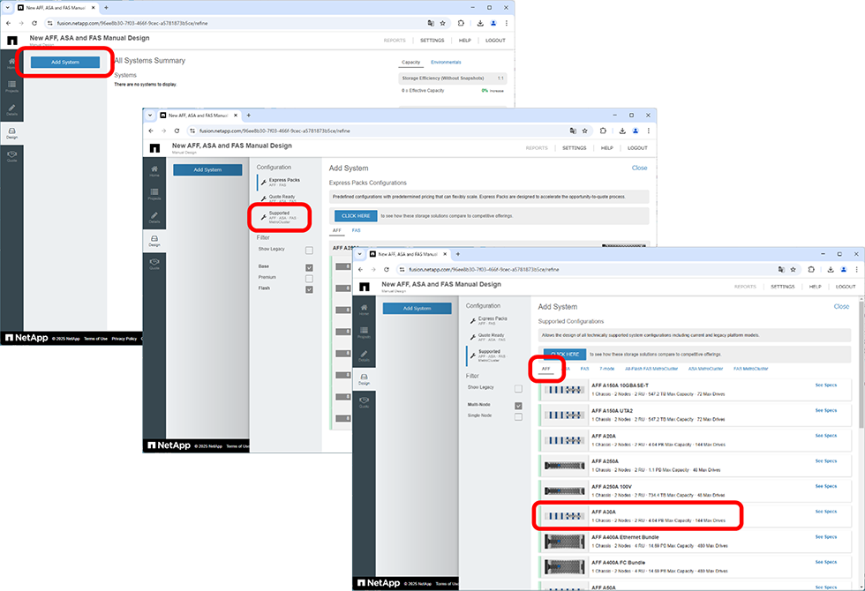Screen dimensions: 865x591
Task: Reload the page in the back window
Action: click(x=34, y=23)
